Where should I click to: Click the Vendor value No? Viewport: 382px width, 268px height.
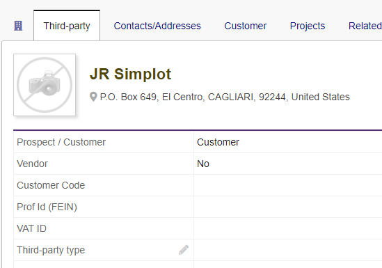click(x=203, y=164)
